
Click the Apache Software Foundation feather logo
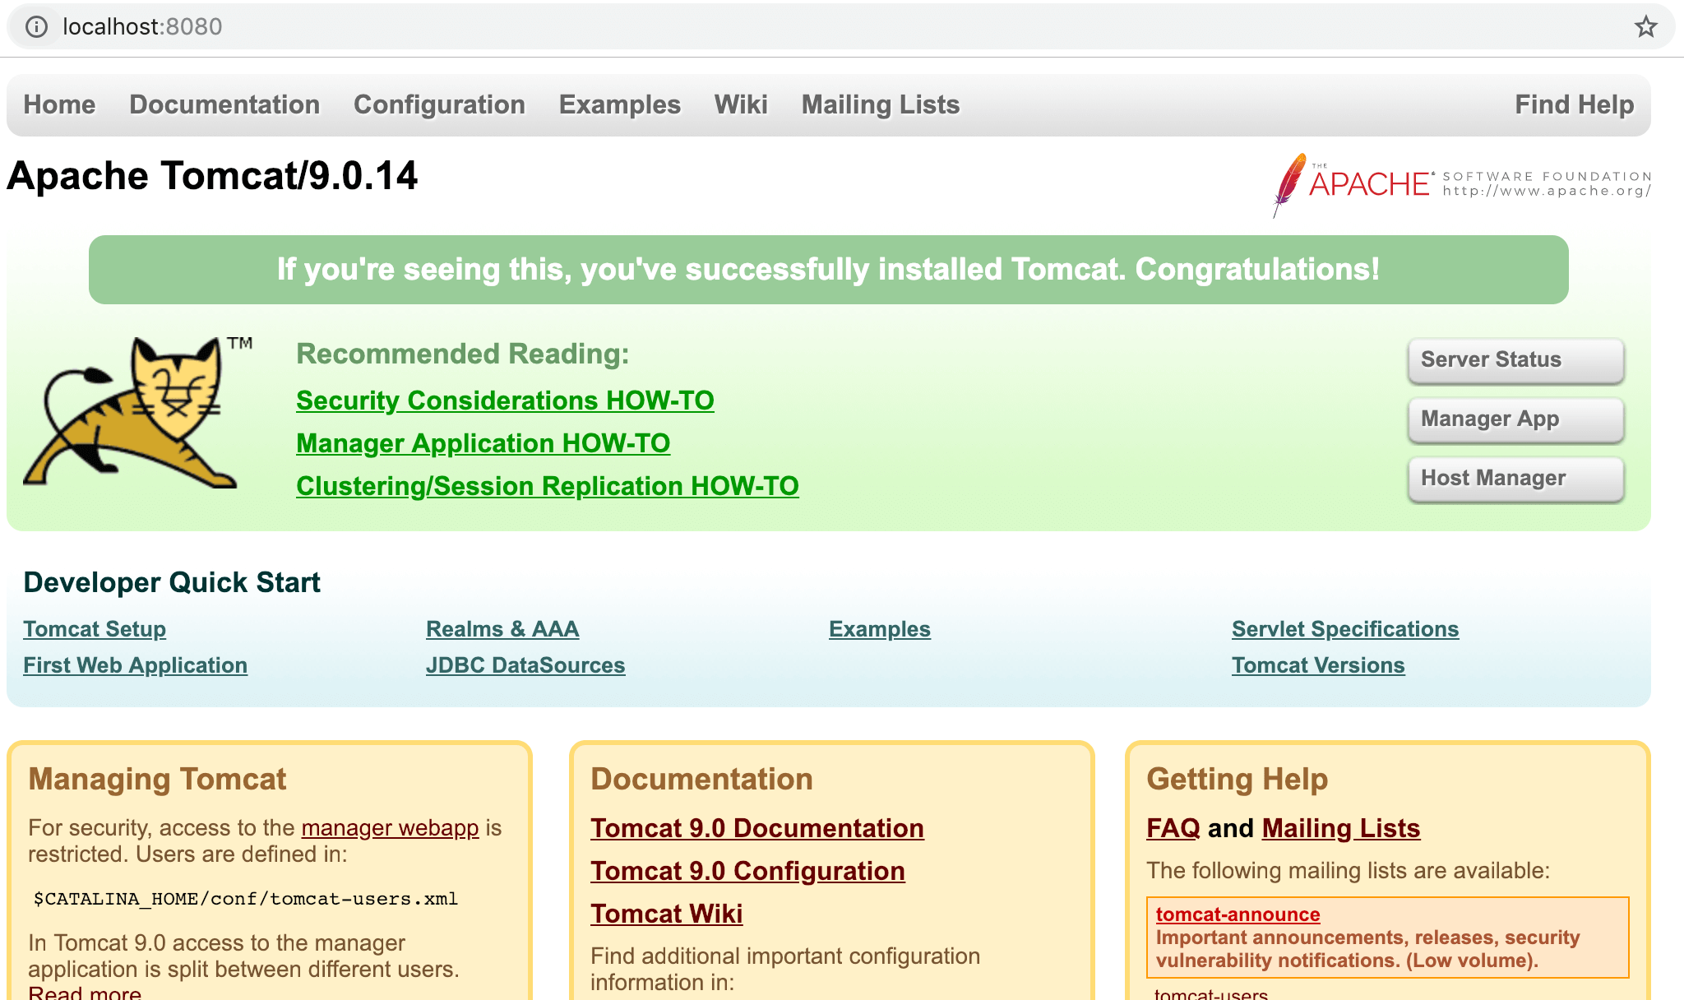[1289, 184]
